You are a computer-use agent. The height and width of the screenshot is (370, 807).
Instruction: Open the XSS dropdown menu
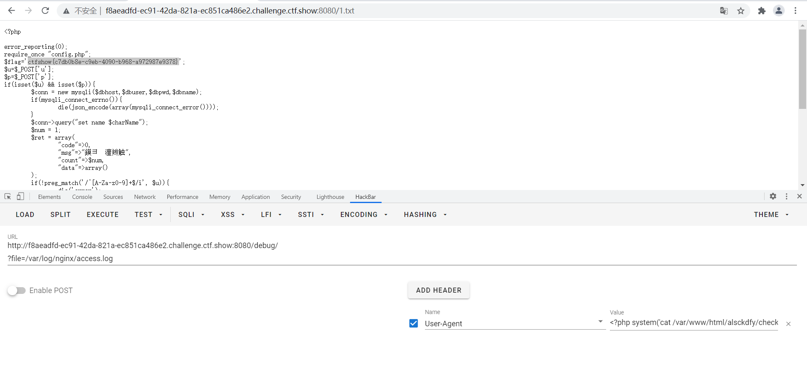point(232,214)
